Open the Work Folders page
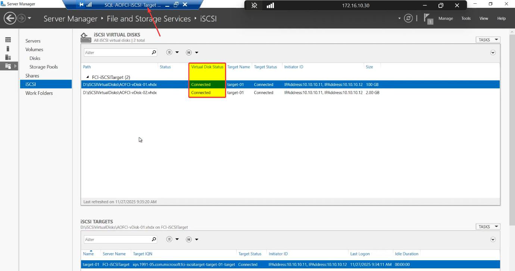The height and width of the screenshot is (271, 515). click(x=39, y=93)
